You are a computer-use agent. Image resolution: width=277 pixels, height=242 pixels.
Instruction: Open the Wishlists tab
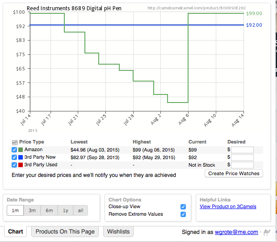pos(118,231)
